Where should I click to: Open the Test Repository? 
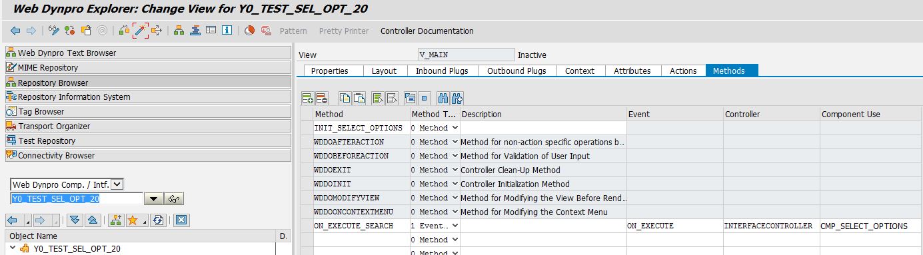(148, 140)
